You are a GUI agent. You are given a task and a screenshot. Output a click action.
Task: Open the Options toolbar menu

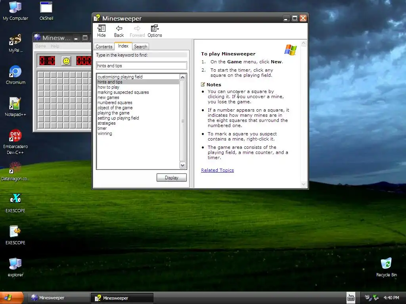pos(155,31)
